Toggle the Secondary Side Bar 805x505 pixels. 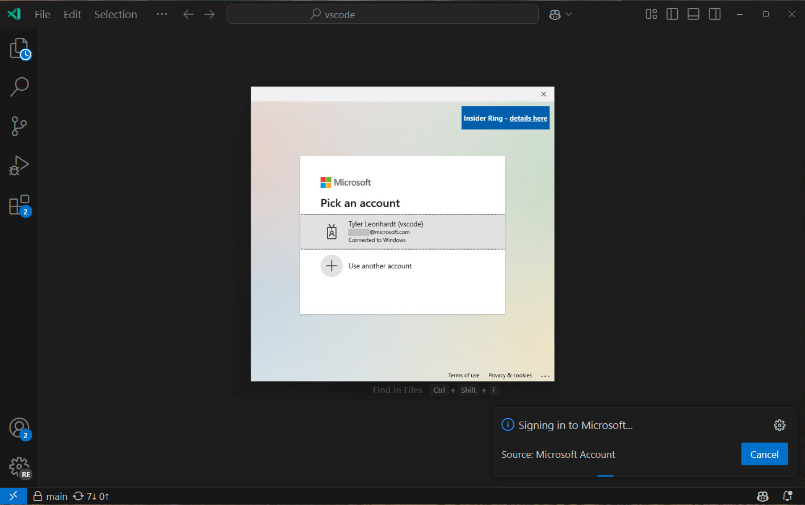pos(714,14)
